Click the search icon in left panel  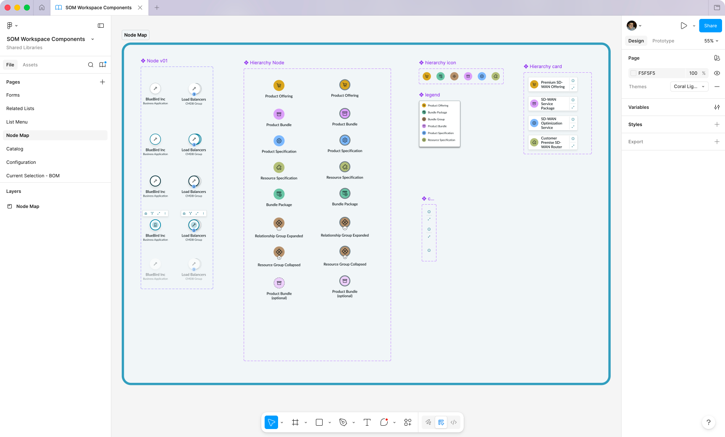click(91, 65)
